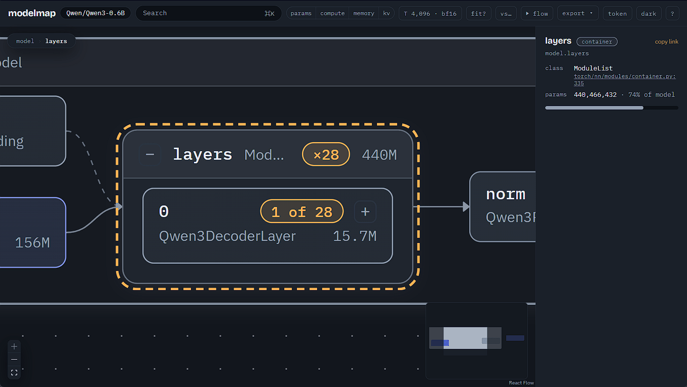Click the ×28 repeat badge

[x=326, y=154]
